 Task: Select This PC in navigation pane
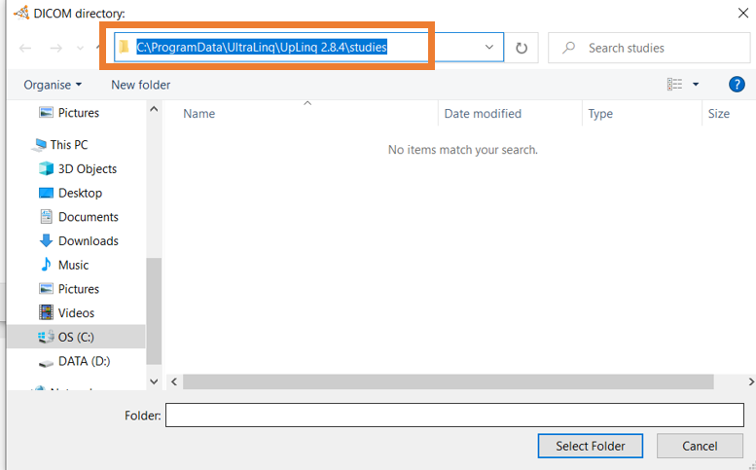(59, 145)
